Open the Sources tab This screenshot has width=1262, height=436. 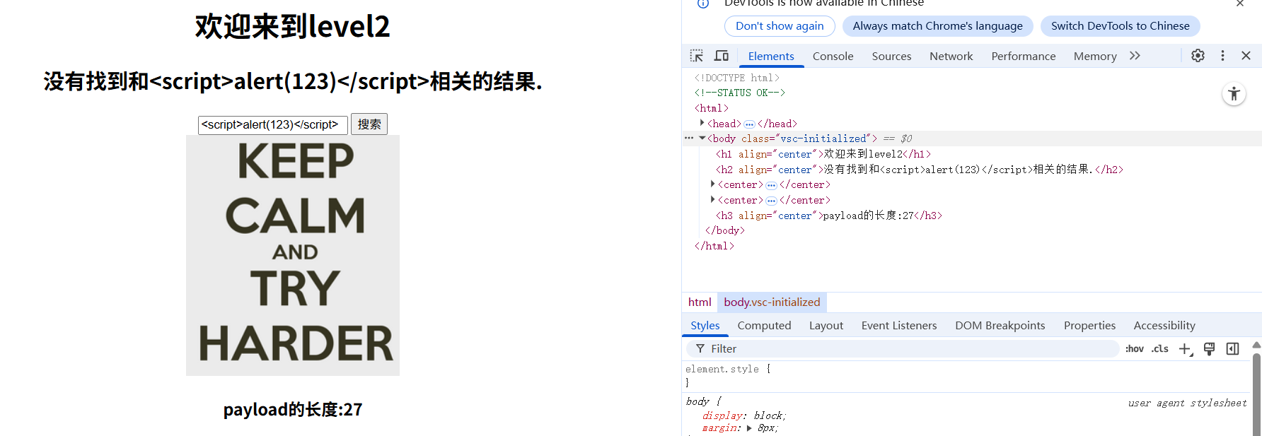pyautogui.click(x=891, y=57)
